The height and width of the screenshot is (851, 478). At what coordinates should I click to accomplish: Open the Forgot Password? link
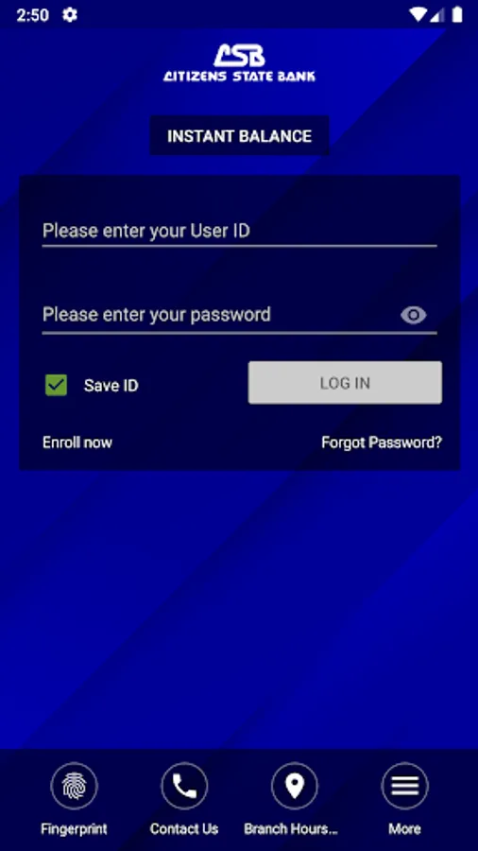pos(382,443)
